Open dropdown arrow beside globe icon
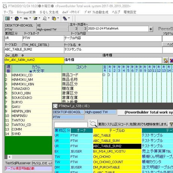Viewport: 173px width, 173px height. point(21,18)
